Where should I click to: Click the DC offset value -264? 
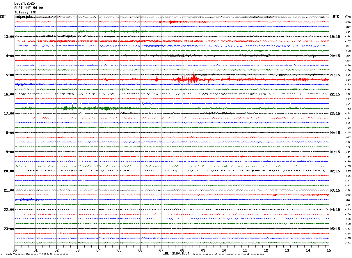pos(348,46)
